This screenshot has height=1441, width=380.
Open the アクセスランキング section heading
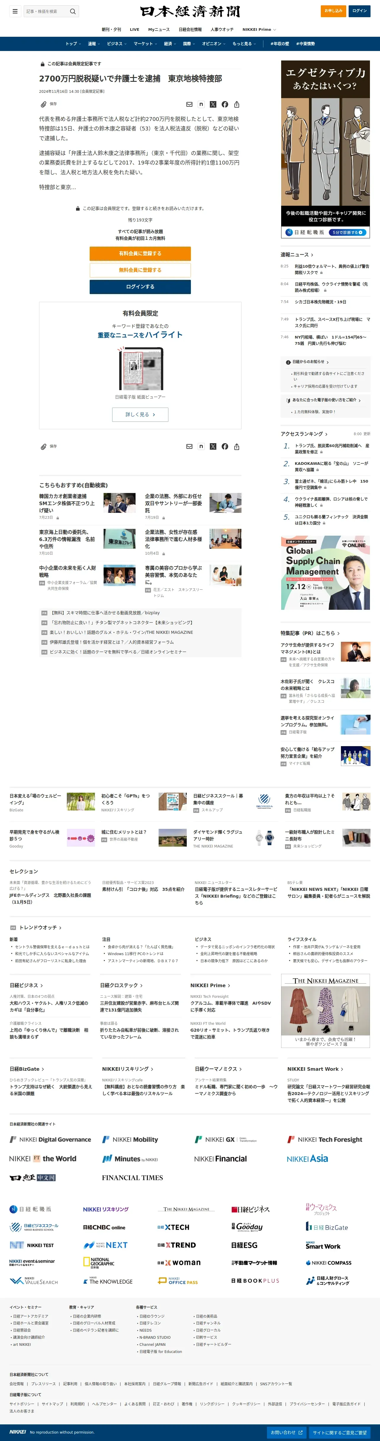click(x=304, y=434)
